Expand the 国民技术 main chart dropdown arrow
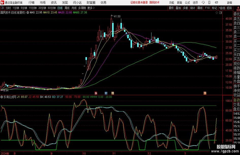The height and width of the screenshot is (155, 240). 28,12
